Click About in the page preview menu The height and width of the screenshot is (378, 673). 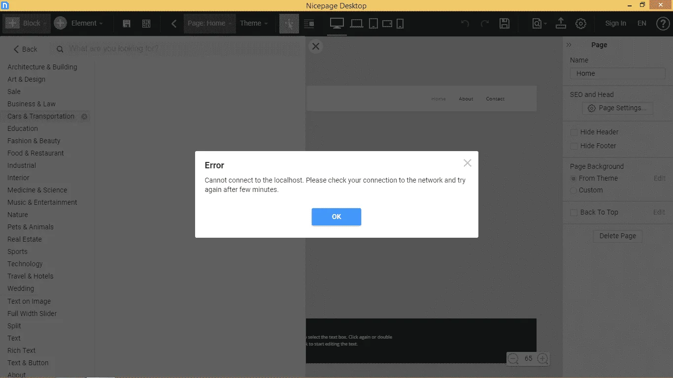point(466,99)
